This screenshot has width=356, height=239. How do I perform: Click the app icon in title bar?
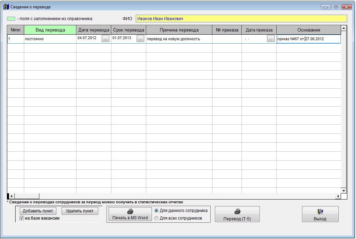6,7
